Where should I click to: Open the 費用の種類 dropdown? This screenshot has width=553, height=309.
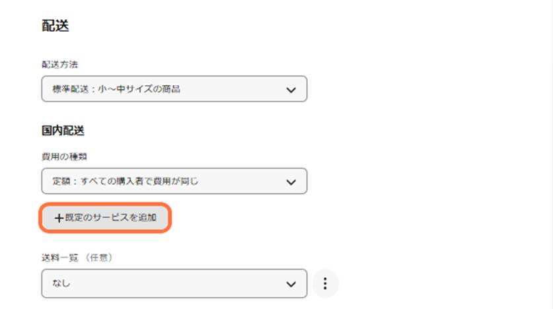[174, 181]
